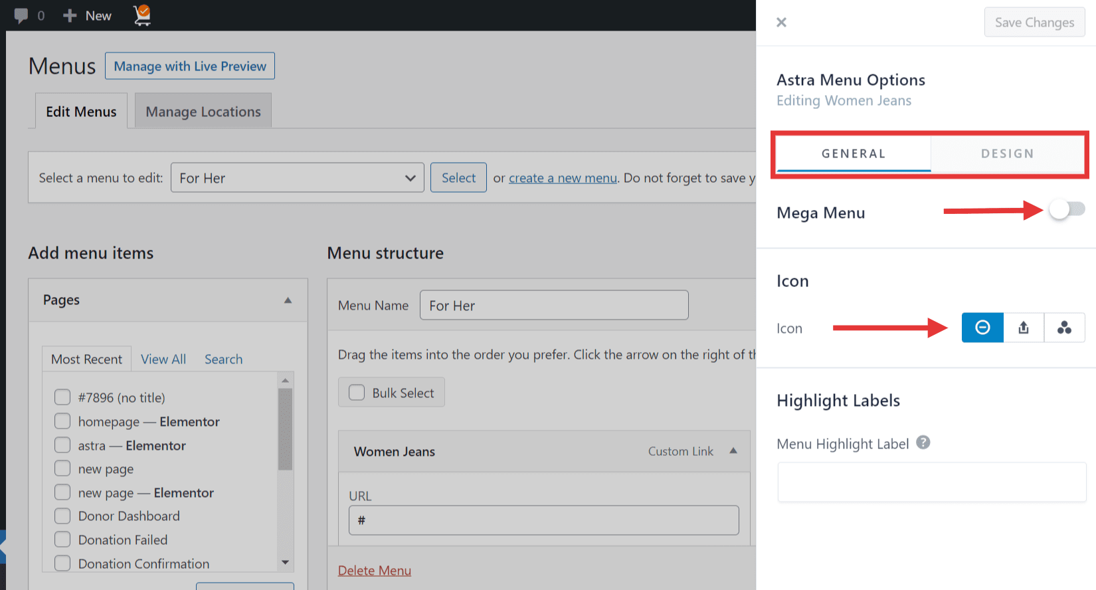Click the Women Jeans menu item title

pos(395,451)
